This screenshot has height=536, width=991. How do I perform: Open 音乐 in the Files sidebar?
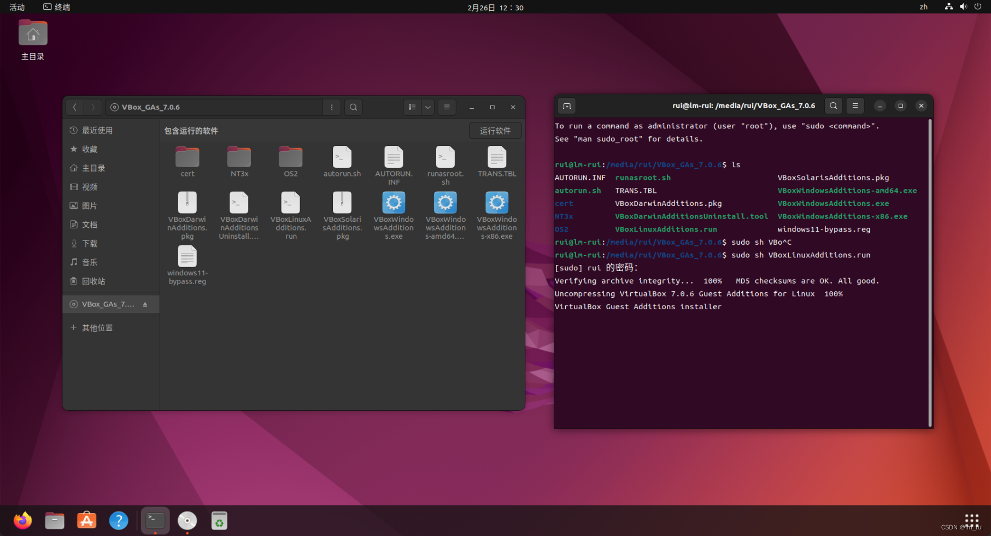click(111, 262)
